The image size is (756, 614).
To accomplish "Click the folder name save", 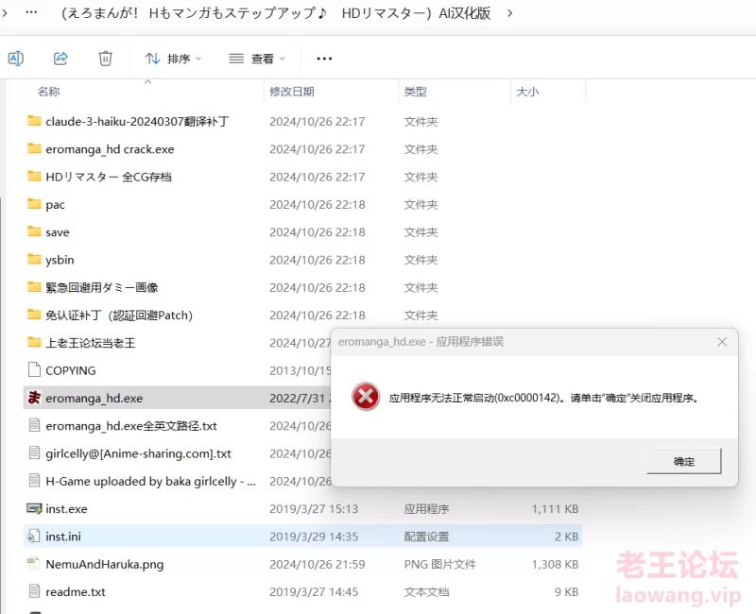I will point(58,232).
